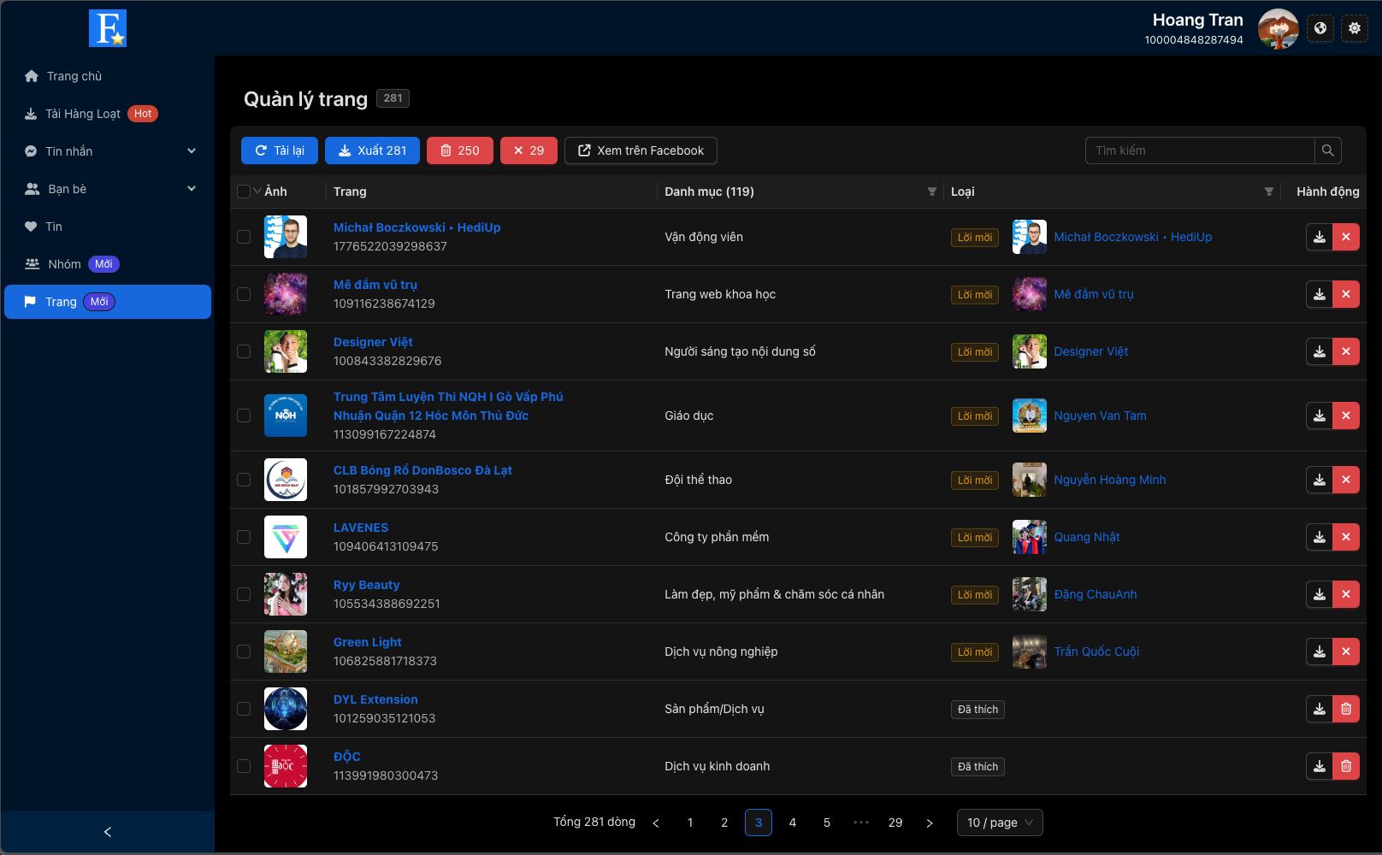Click red X for Green Light row
Screen dimensions: 1382x855
coord(1346,652)
